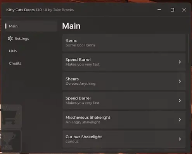Click the large 'Main' page heading

click(x=71, y=26)
